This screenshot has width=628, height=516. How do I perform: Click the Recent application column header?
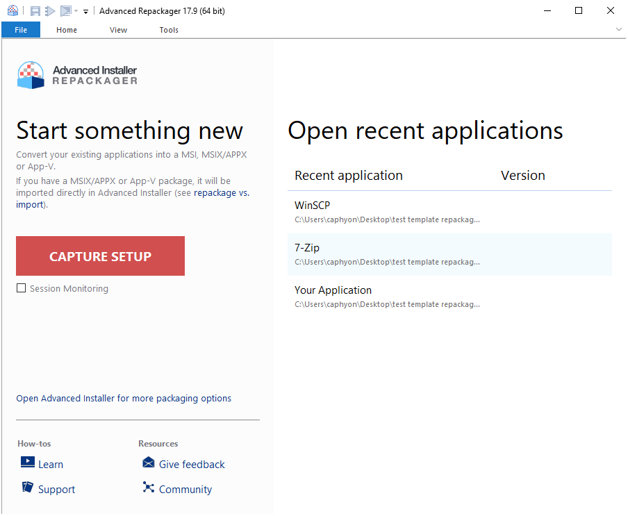click(349, 175)
